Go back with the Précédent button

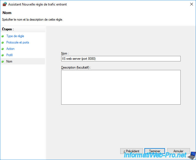(x=131, y=151)
